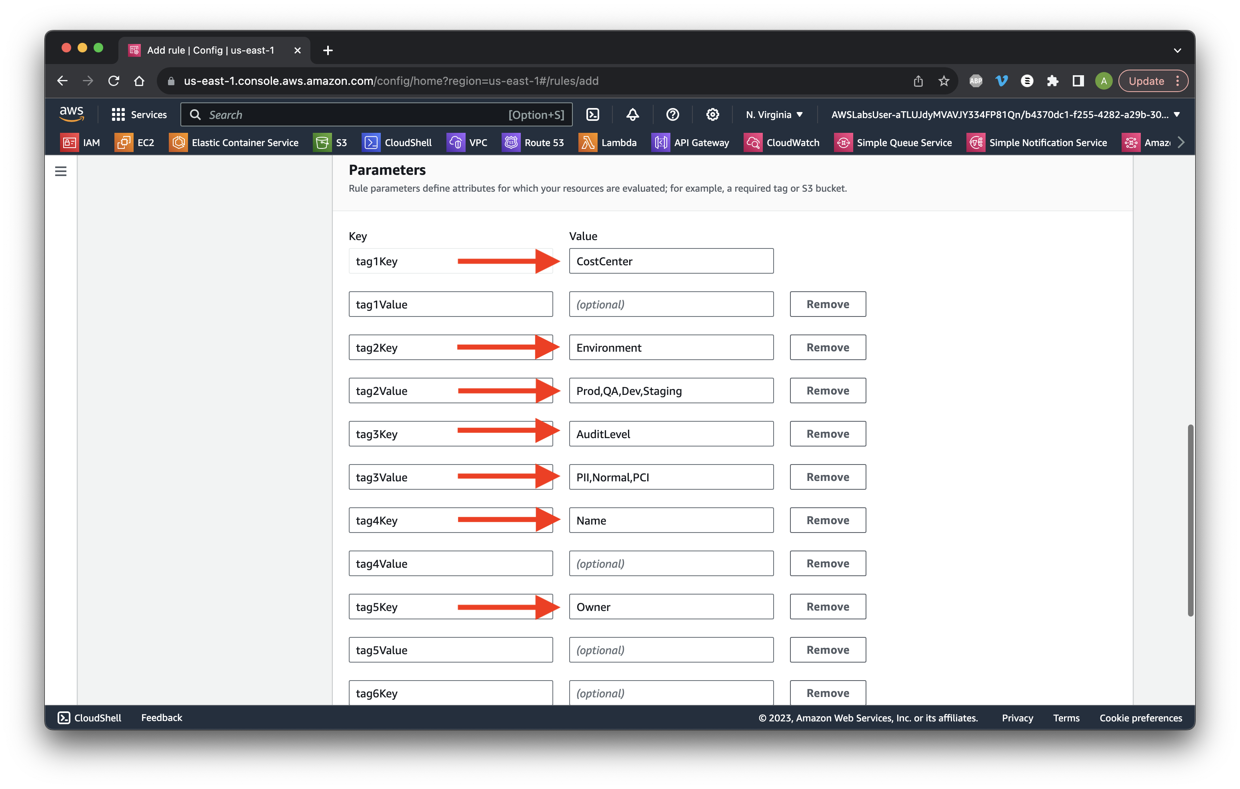Expand the hamburger side navigation
The image size is (1240, 789).
[x=61, y=171]
